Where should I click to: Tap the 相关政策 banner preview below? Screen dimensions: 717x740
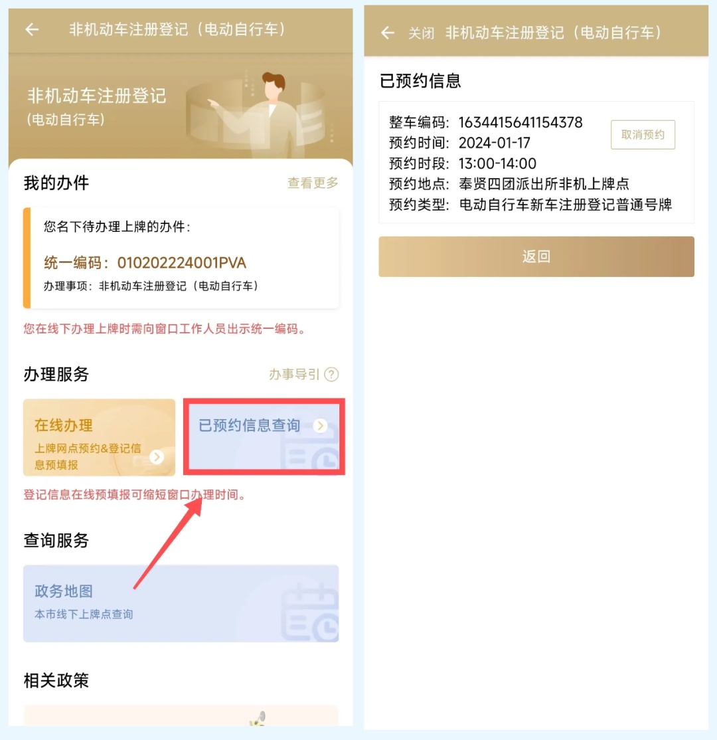[181, 715]
